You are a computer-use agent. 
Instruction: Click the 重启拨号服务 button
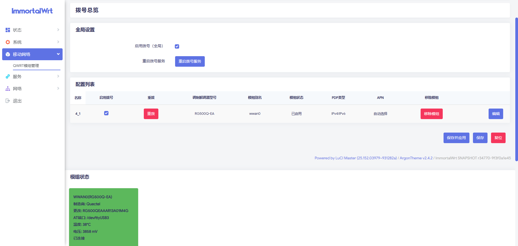click(x=190, y=61)
